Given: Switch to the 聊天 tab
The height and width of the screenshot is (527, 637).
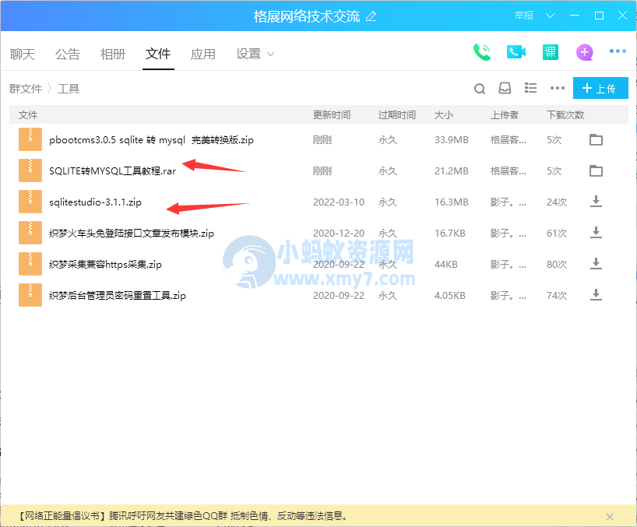Looking at the screenshot, I should pos(23,54).
